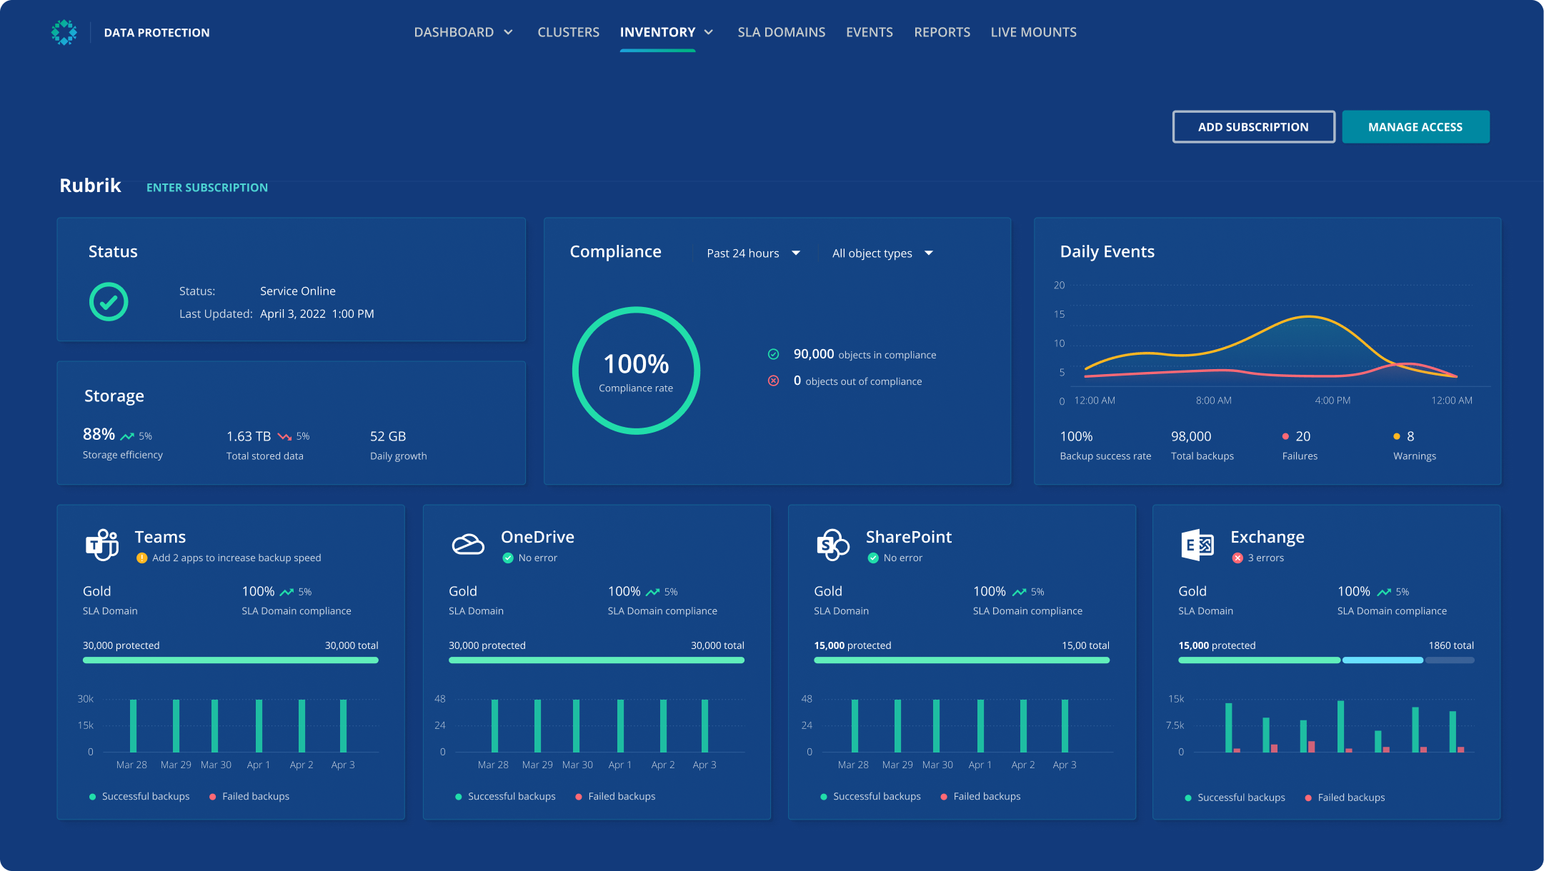1544x871 pixels.
Task: Click the red downward trend arrow next to 1.63 TB
Action: point(284,436)
